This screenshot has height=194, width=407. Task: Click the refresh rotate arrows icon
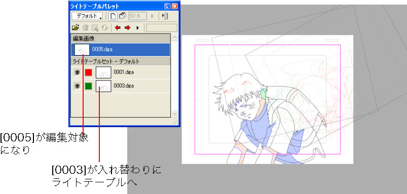point(104,28)
